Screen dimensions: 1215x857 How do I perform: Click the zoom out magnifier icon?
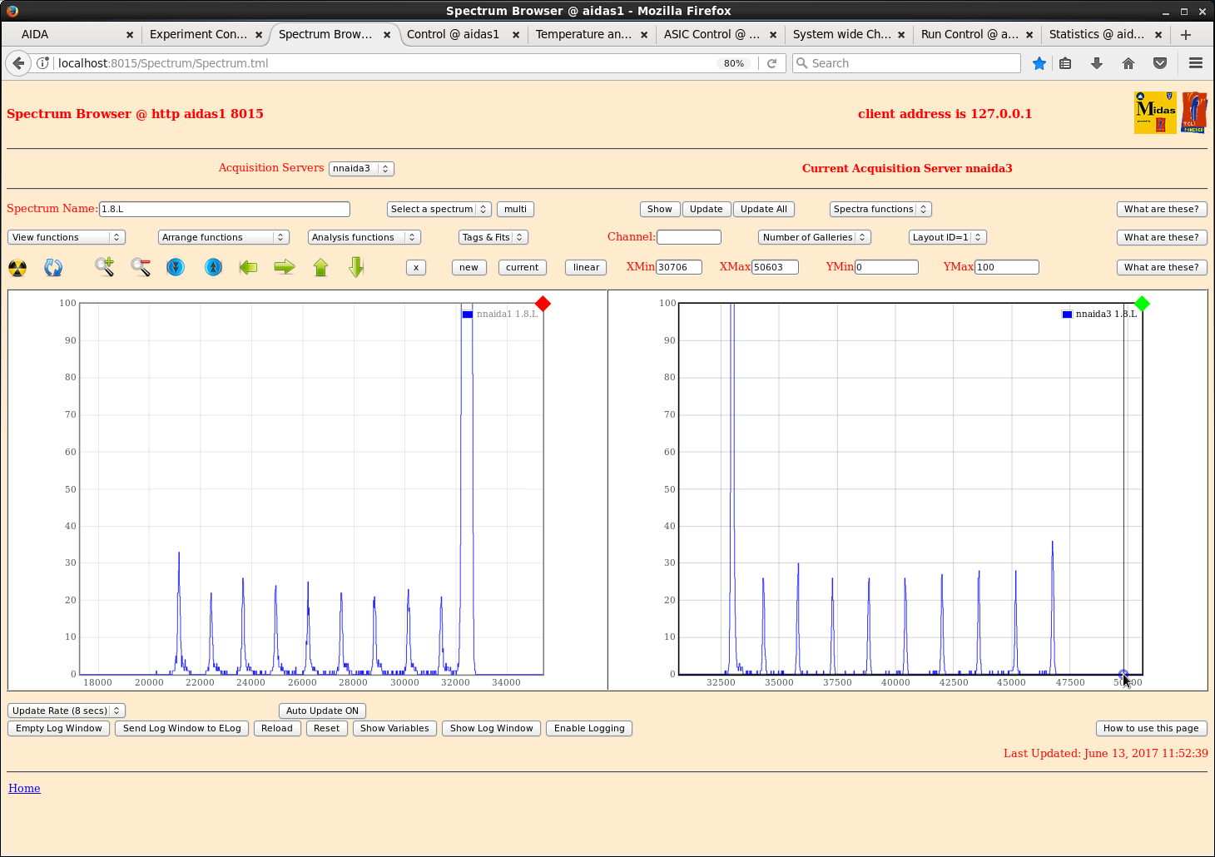tap(141, 267)
